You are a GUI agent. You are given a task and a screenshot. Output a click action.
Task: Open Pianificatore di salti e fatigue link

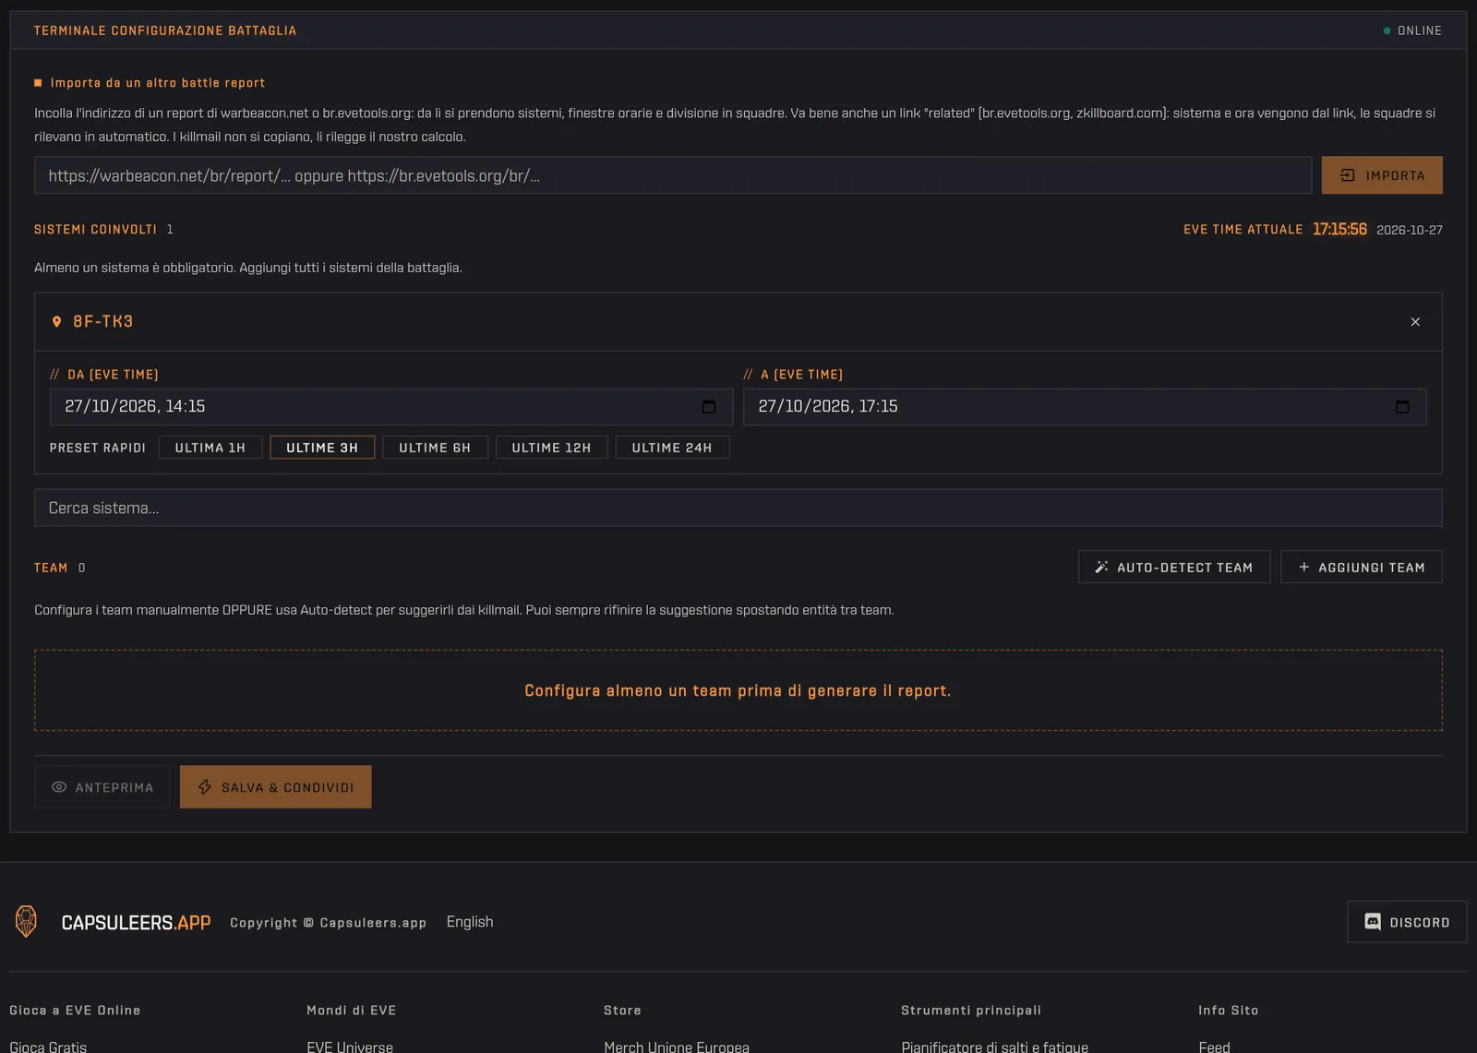[994, 1047]
